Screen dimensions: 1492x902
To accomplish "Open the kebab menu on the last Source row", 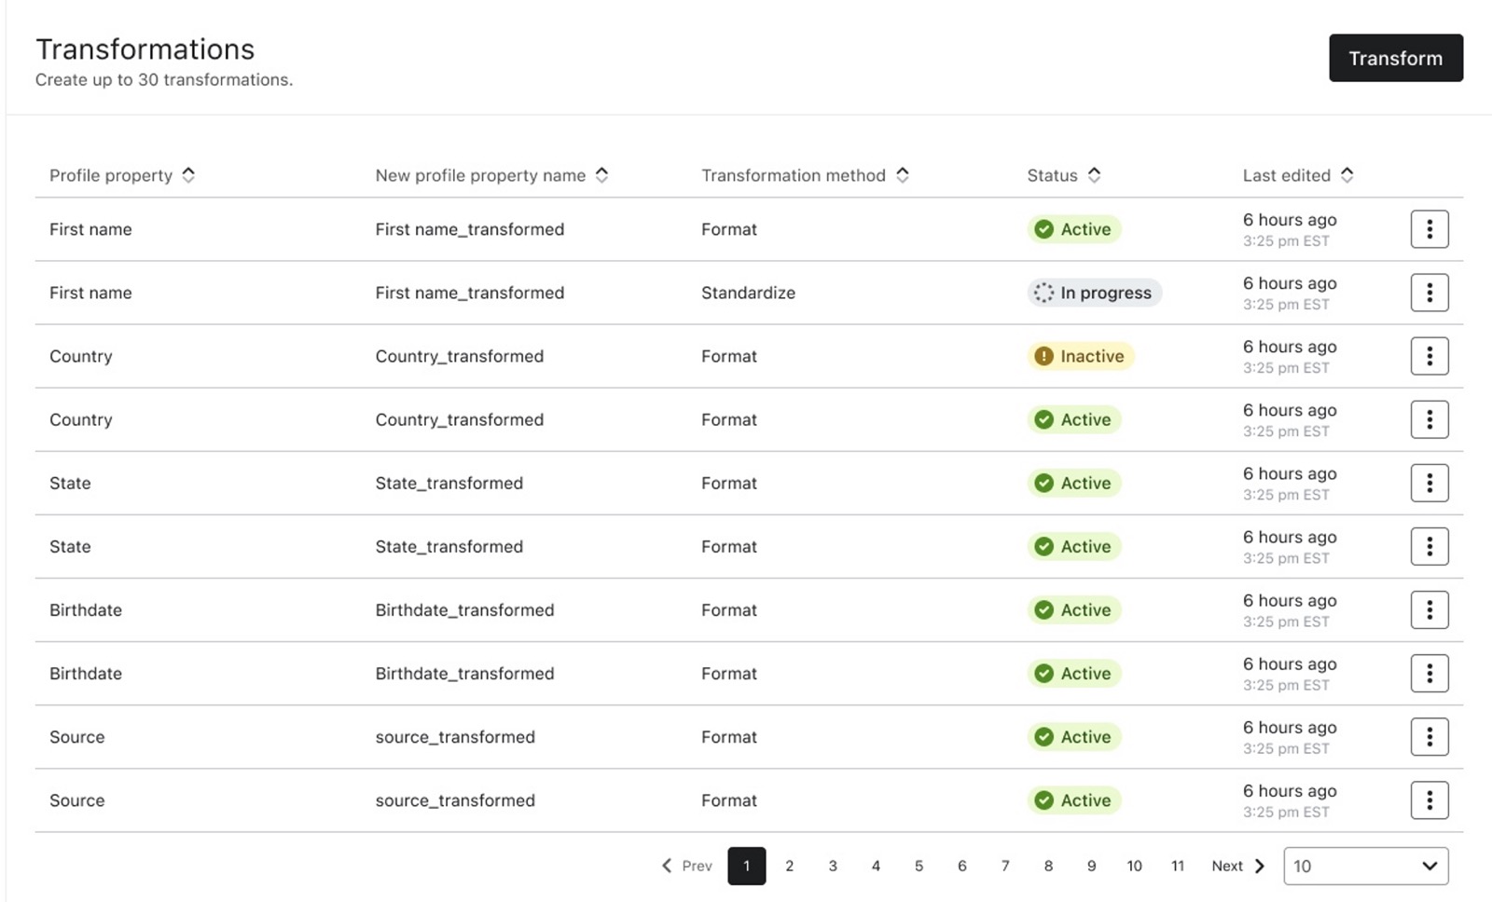I will [1429, 799].
